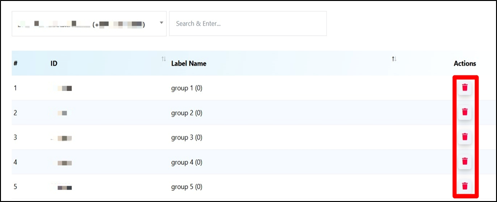497x202 pixels.
Task: Delete the group 2 label
Action: [x=465, y=112]
